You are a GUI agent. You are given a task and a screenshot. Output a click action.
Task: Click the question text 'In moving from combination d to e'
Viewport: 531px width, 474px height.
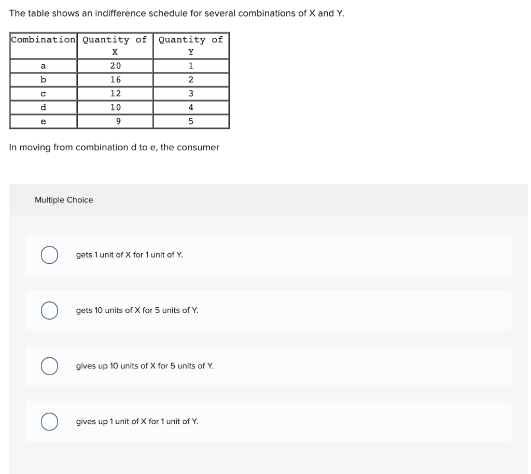pyautogui.click(x=114, y=147)
